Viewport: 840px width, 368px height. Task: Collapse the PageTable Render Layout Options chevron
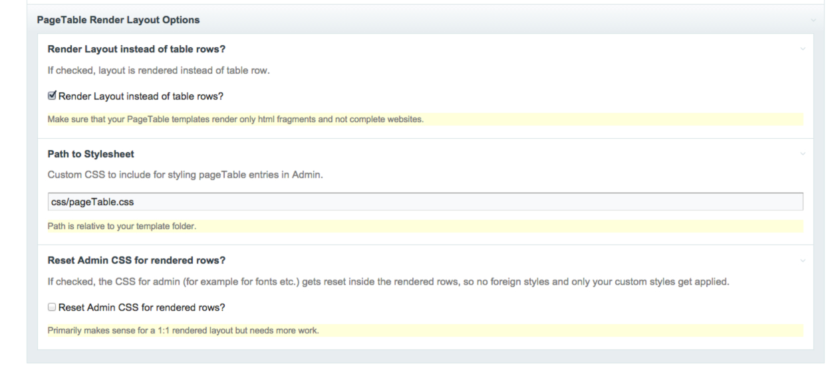[813, 21]
